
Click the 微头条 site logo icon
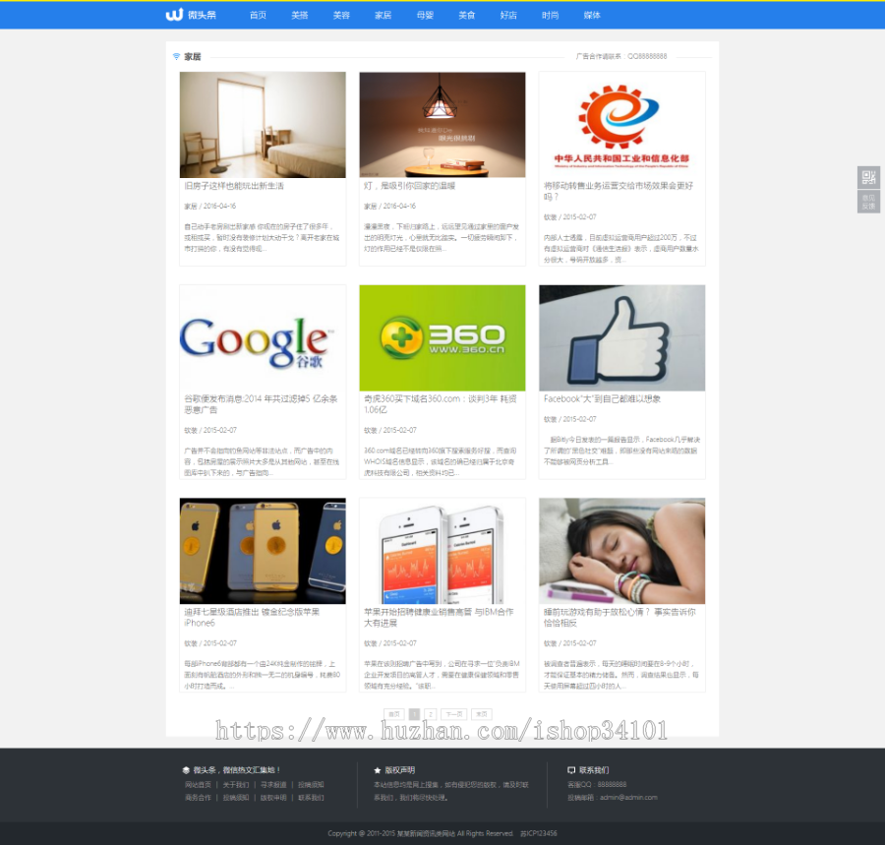point(174,15)
